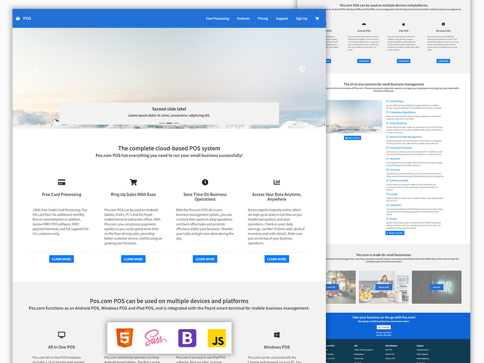484x363 pixels.
Task: Click cart icon above Ring Up Sales
Action: click(133, 182)
